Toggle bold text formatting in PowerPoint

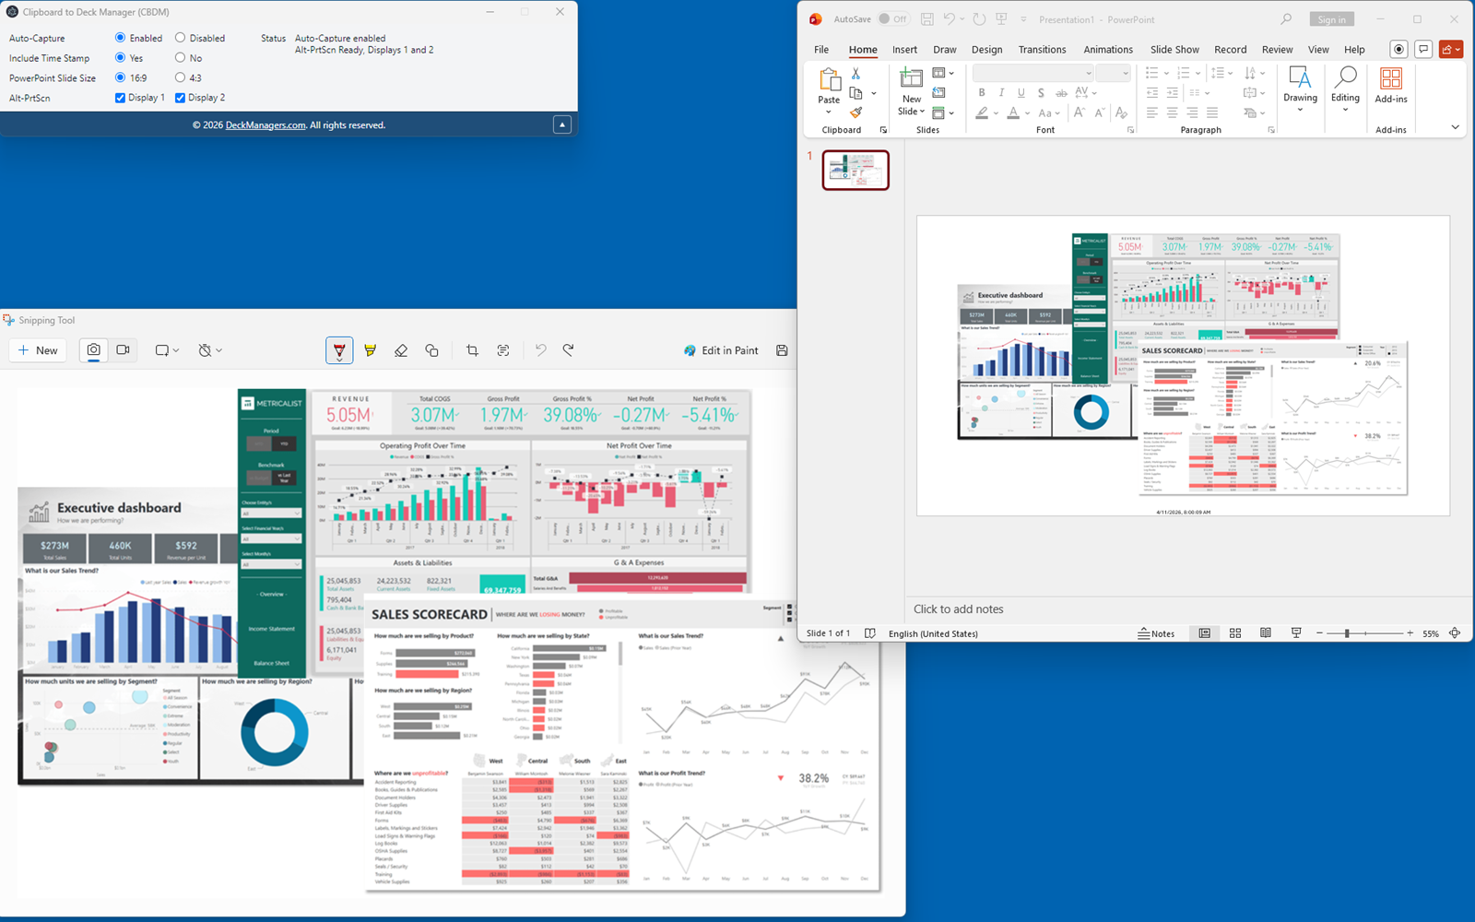pyautogui.click(x=981, y=92)
